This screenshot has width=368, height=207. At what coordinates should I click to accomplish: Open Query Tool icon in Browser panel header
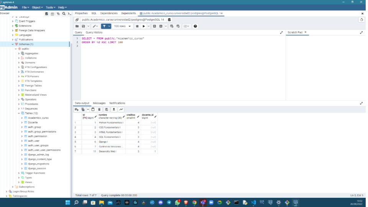click(x=46, y=14)
